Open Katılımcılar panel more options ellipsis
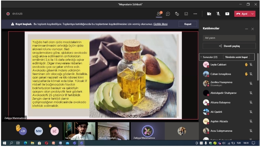This screenshot has height=147, width=261. tap(246, 29)
